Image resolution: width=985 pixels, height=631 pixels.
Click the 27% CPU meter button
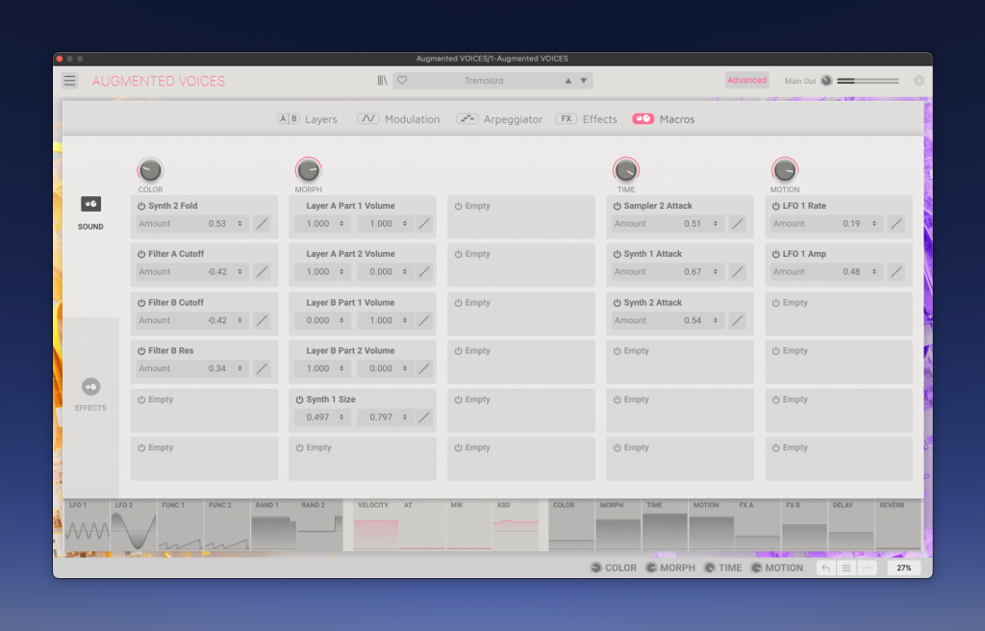(903, 568)
